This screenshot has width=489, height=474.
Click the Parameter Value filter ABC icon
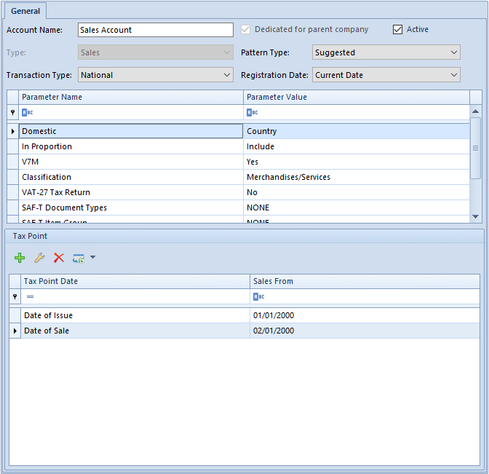pyautogui.click(x=253, y=112)
